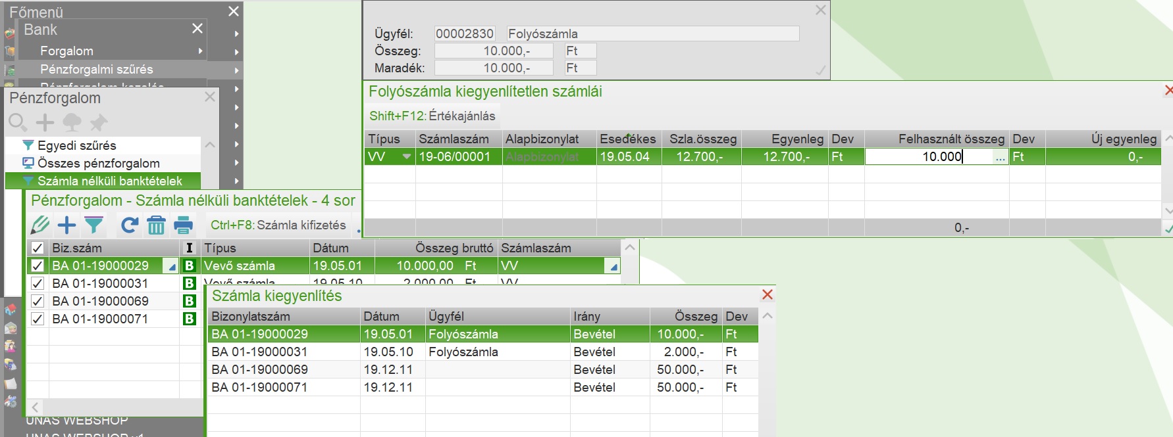The width and height of the screenshot is (1173, 437).
Task: Click the checkmark icon at the unsettled invoices footer
Action: [1168, 229]
